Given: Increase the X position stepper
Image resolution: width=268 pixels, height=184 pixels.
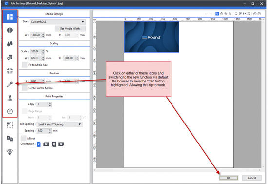Looking at the screenshot, I should pyautogui.click(x=43, y=80).
